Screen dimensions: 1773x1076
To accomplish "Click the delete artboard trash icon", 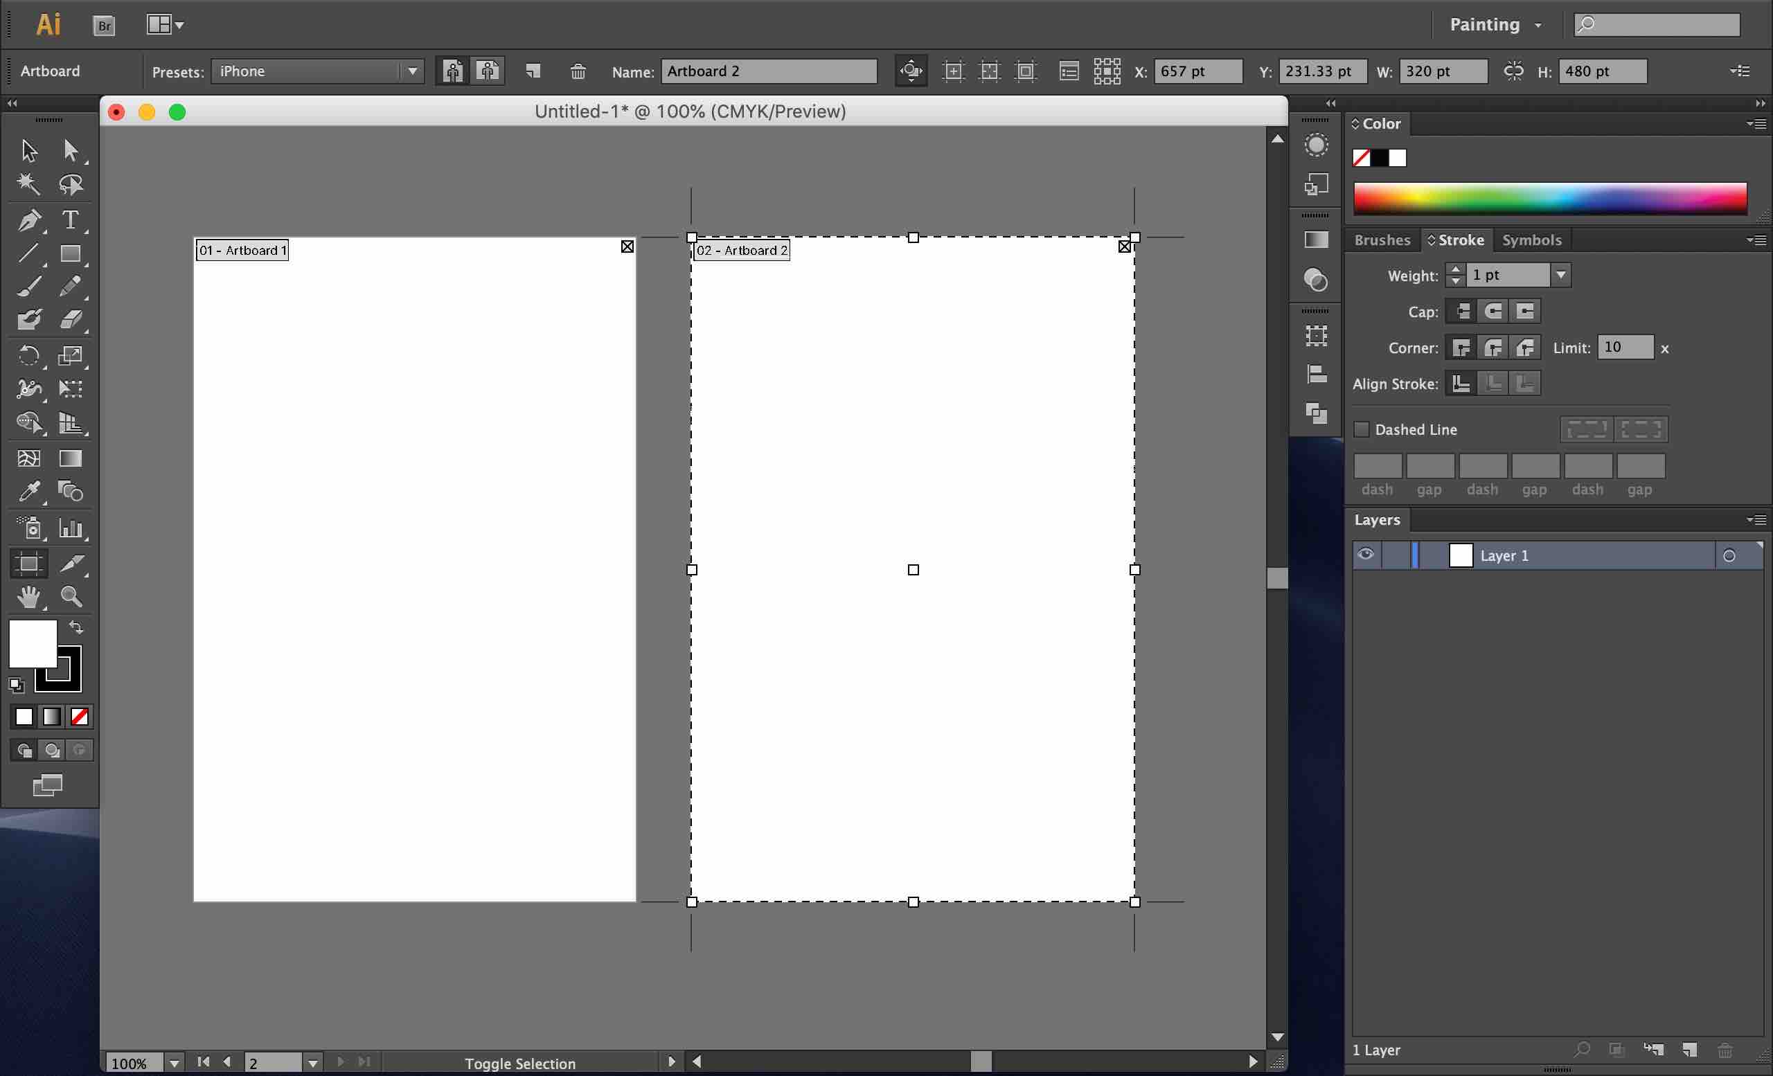I will pyautogui.click(x=578, y=71).
